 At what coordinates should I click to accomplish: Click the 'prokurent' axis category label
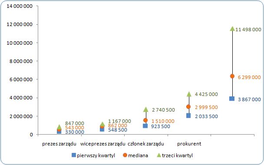click(x=189, y=144)
